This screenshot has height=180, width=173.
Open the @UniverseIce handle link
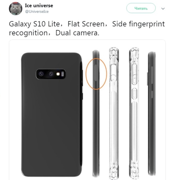pyautogui.click(x=37, y=12)
